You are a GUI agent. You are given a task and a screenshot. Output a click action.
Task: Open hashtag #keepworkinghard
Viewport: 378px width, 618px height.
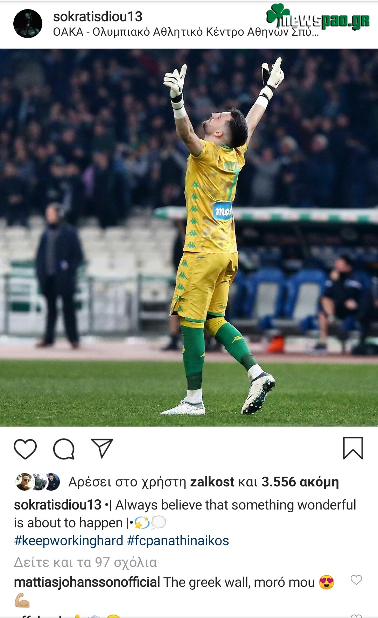pos(69,541)
